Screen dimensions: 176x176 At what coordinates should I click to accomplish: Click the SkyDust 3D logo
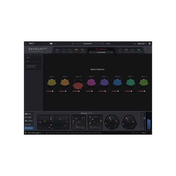[x=38, y=50]
